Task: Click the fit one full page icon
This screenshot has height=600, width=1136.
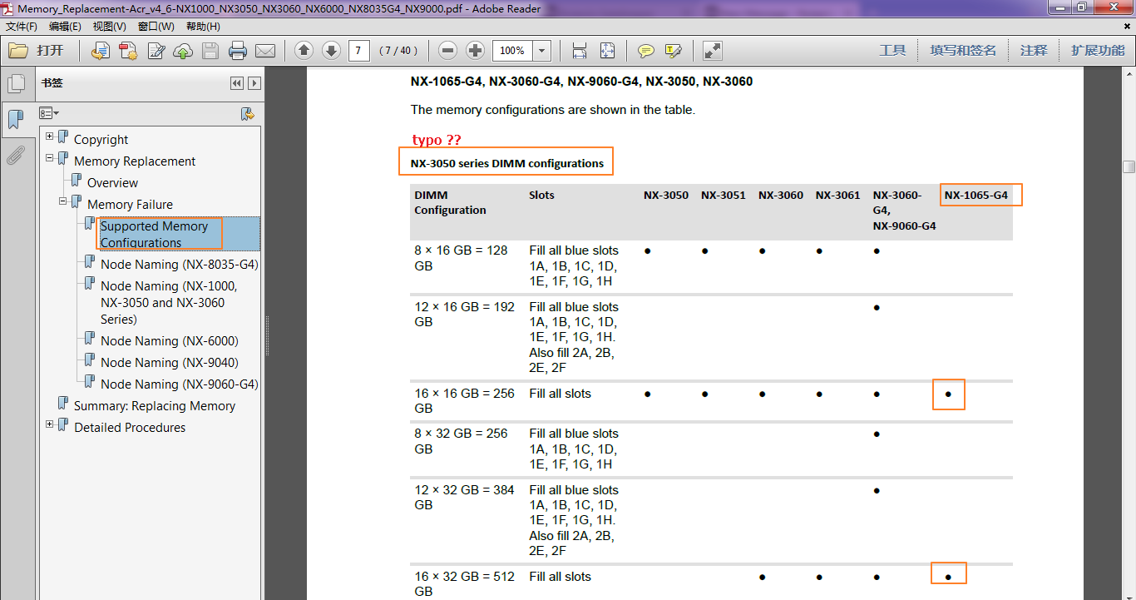Action: 607,51
